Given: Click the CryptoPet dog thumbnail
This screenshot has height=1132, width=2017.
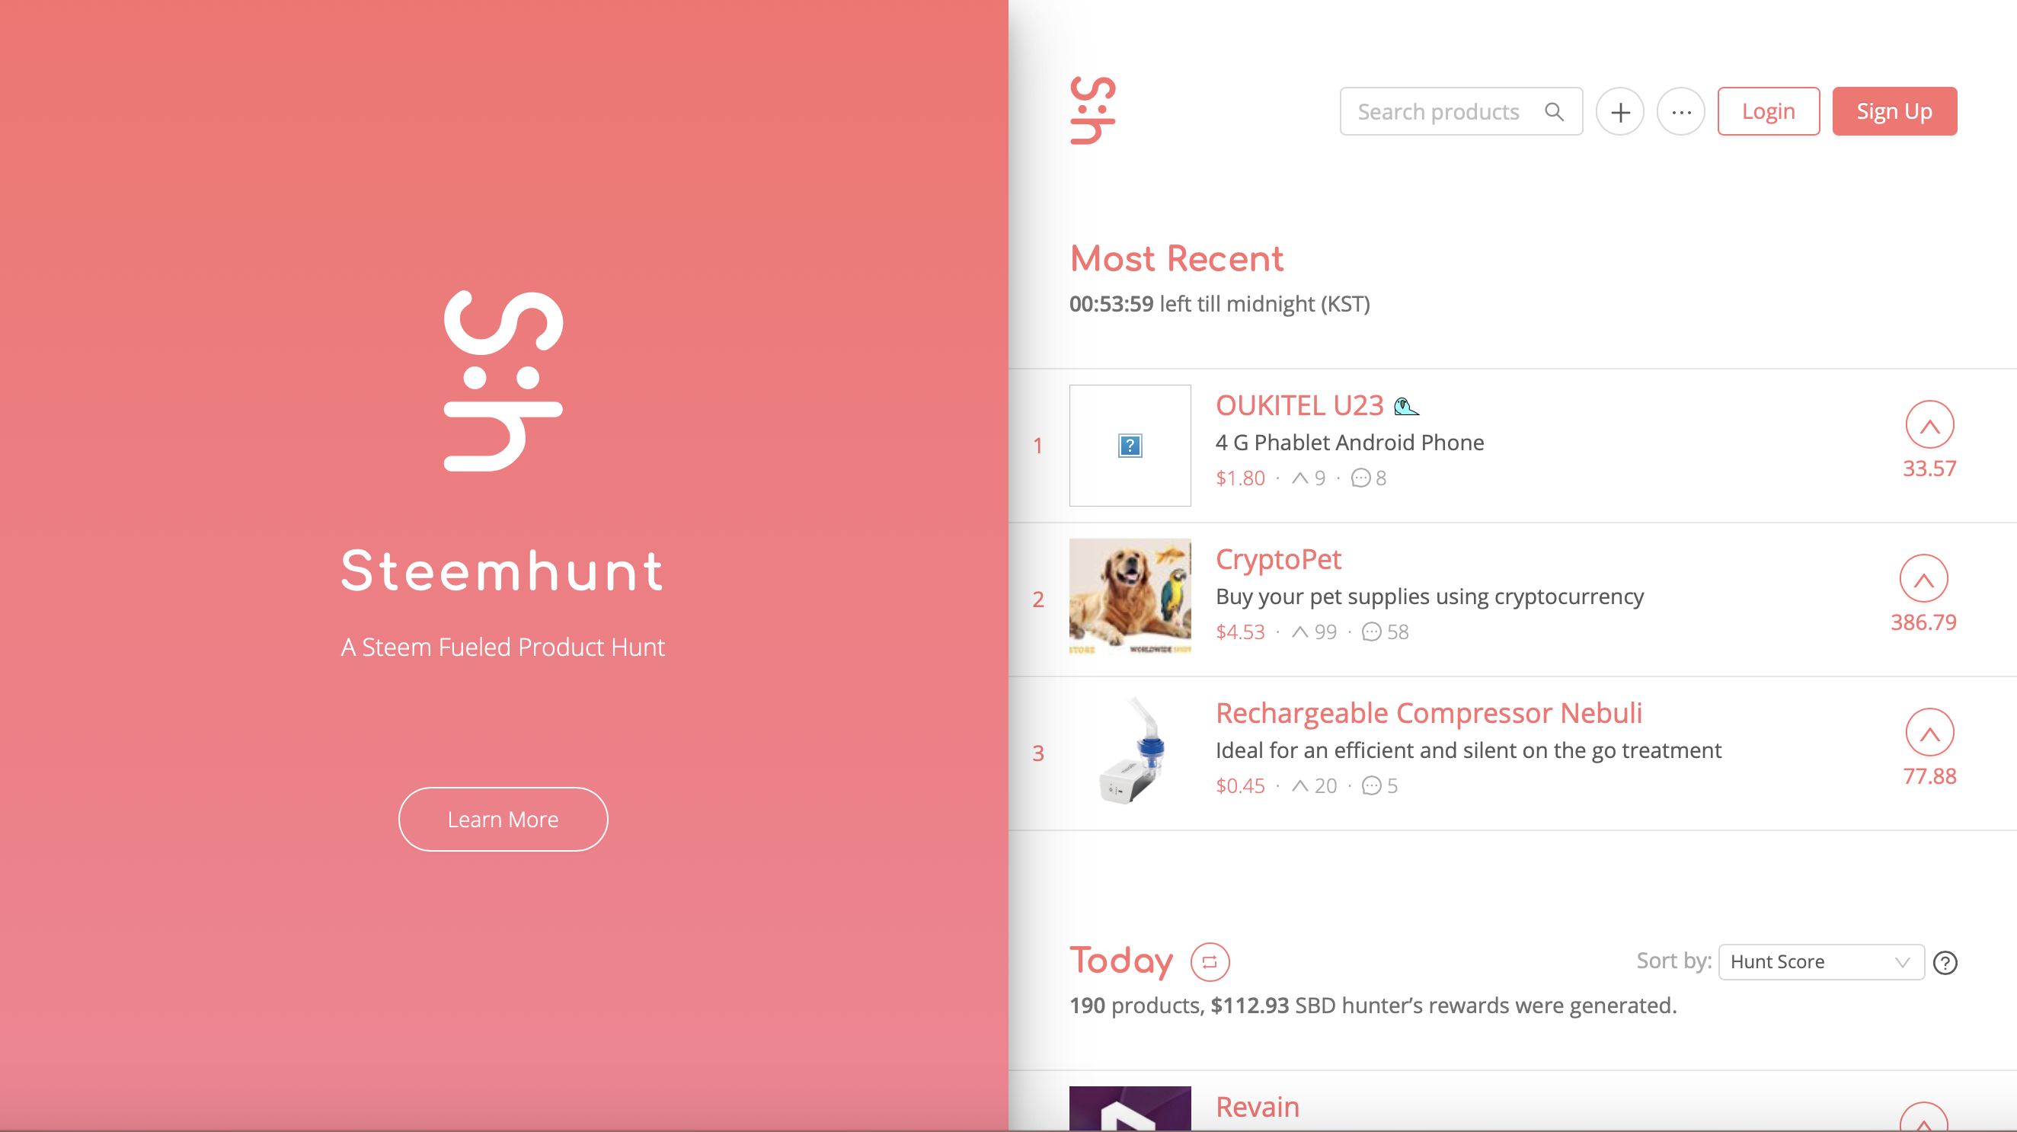Looking at the screenshot, I should pos(1130,598).
